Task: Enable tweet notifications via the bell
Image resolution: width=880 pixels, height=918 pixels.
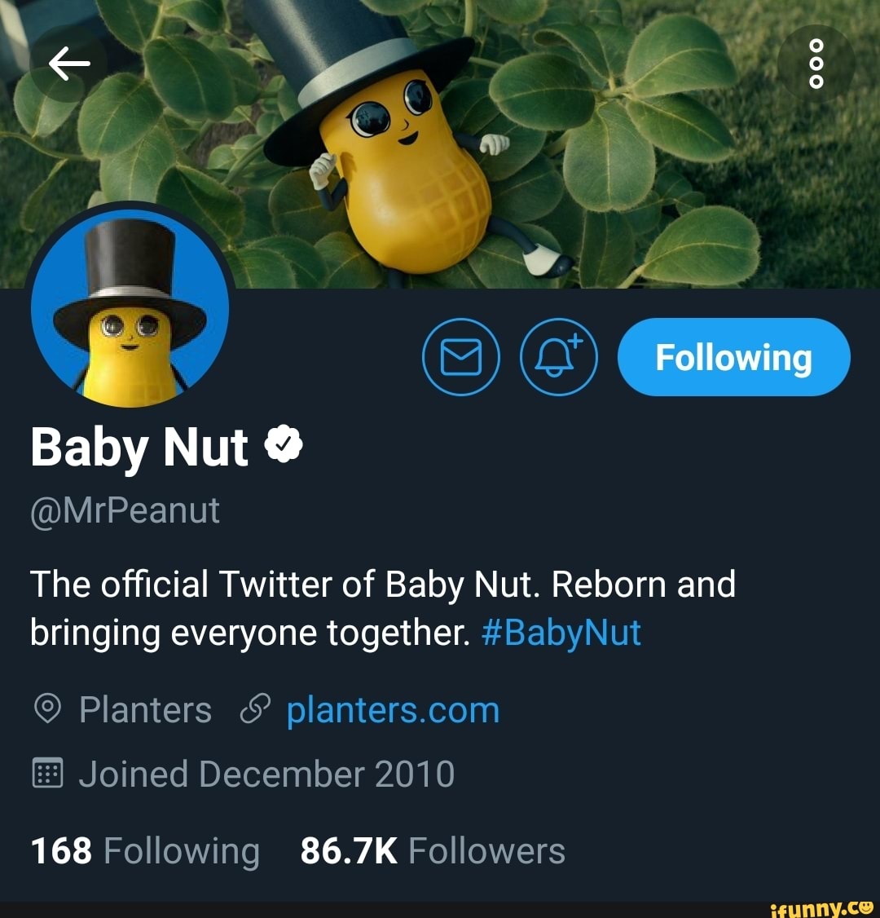Action: tap(557, 356)
